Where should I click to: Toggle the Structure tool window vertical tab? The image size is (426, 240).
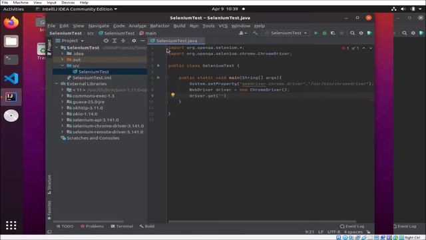click(49, 185)
